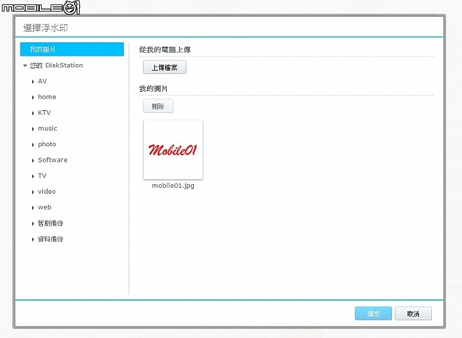Expand the web folder arrow
Image resolution: width=462 pixels, height=338 pixels.
coord(33,208)
